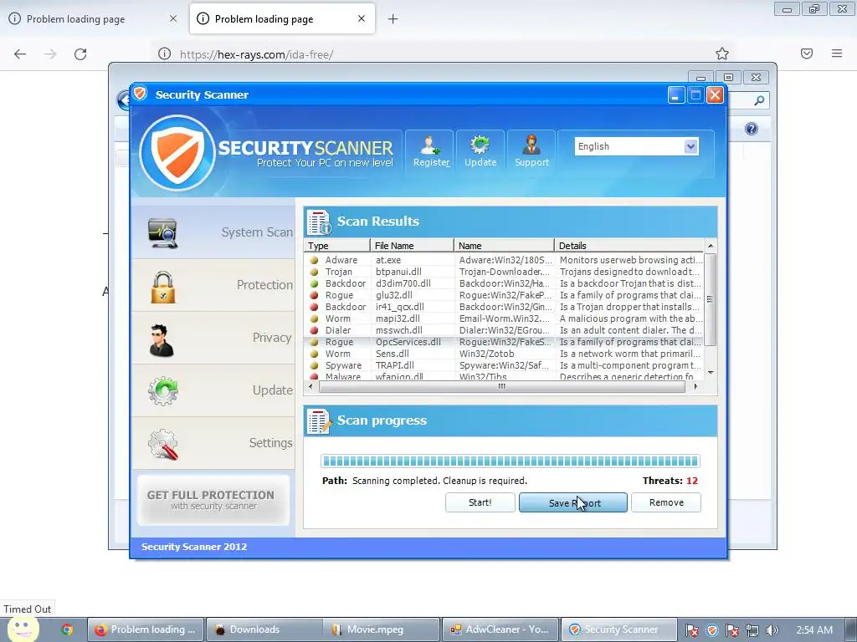
Task: Click the horizontal scrollbar left arrow
Action: coord(311,386)
